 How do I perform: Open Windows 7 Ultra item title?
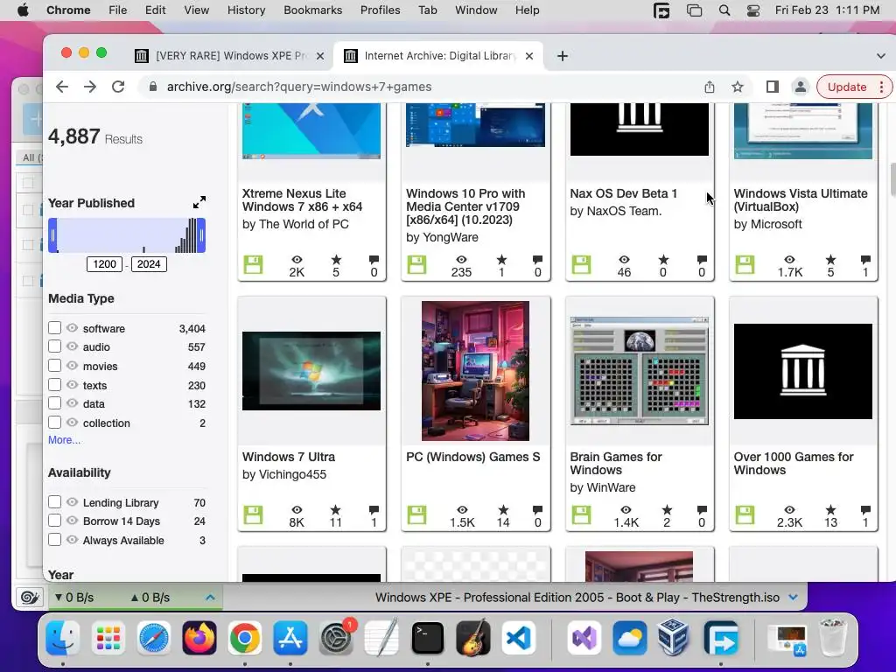[289, 457]
